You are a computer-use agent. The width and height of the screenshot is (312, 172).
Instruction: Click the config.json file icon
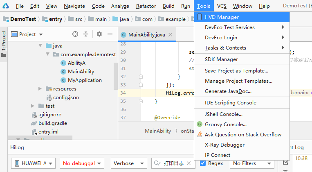tap(49, 97)
